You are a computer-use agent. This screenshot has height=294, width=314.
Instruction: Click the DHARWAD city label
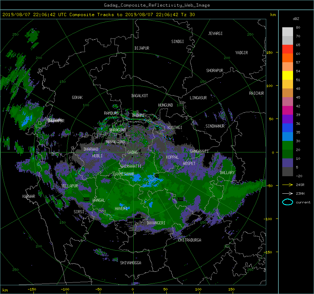[x=91, y=149]
